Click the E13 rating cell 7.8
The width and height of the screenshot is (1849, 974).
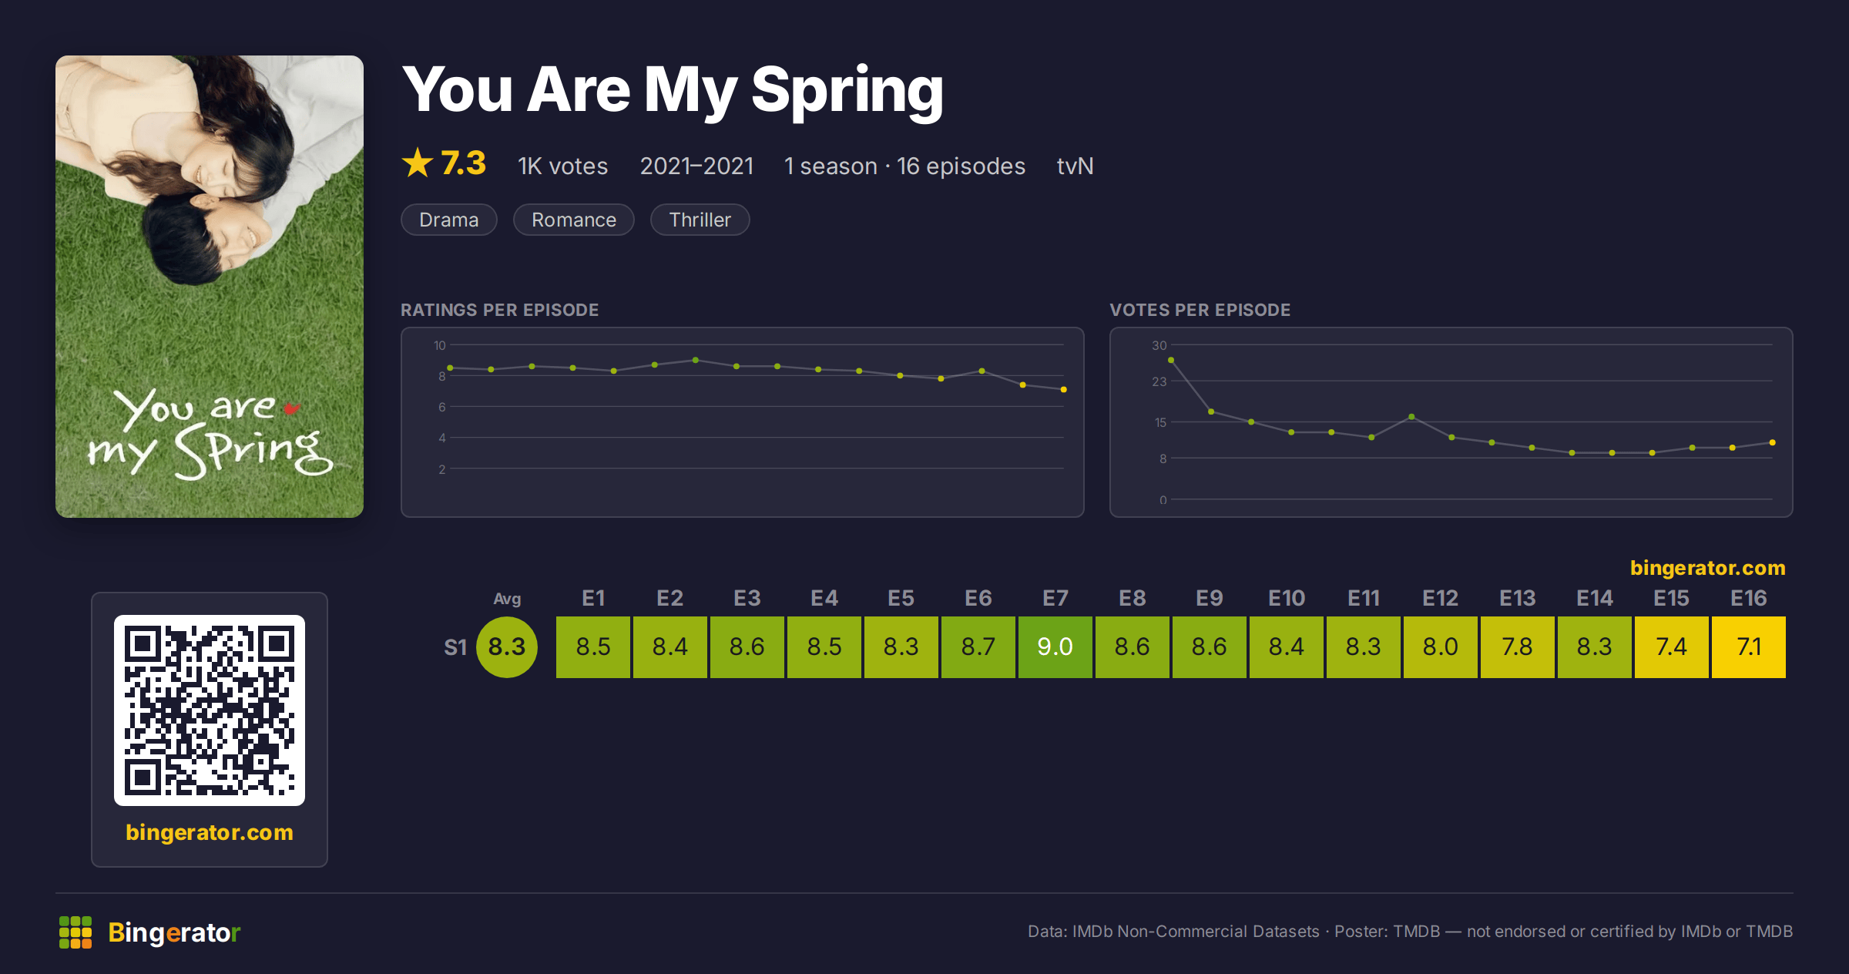coord(1518,647)
